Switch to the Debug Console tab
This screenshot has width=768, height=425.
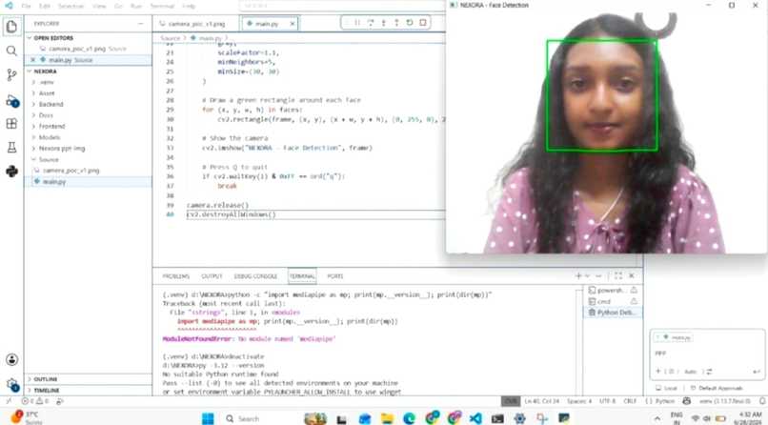coord(255,276)
